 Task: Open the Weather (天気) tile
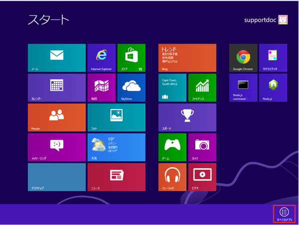point(117,147)
